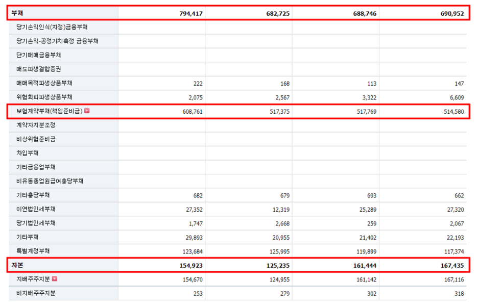The height and width of the screenshot is (307, 478).
Task: Select the 161,444 value in 자본 row
Action: pyautogui.click(x=365, y=266)
